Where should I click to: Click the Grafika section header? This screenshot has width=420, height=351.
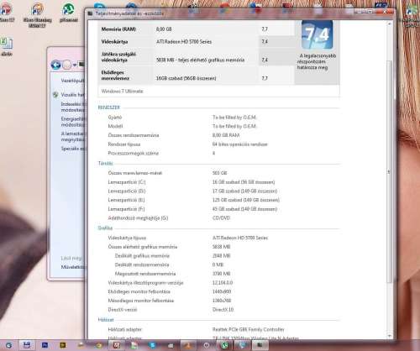tap(105, 228)
